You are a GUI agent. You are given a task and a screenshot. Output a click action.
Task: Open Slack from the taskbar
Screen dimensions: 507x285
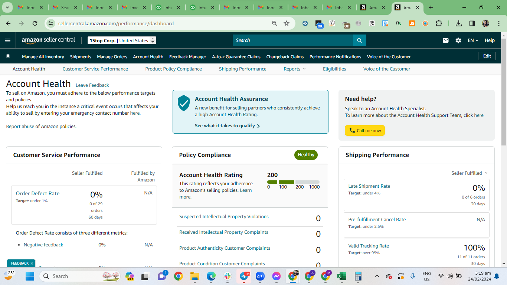tap(228, 276)
